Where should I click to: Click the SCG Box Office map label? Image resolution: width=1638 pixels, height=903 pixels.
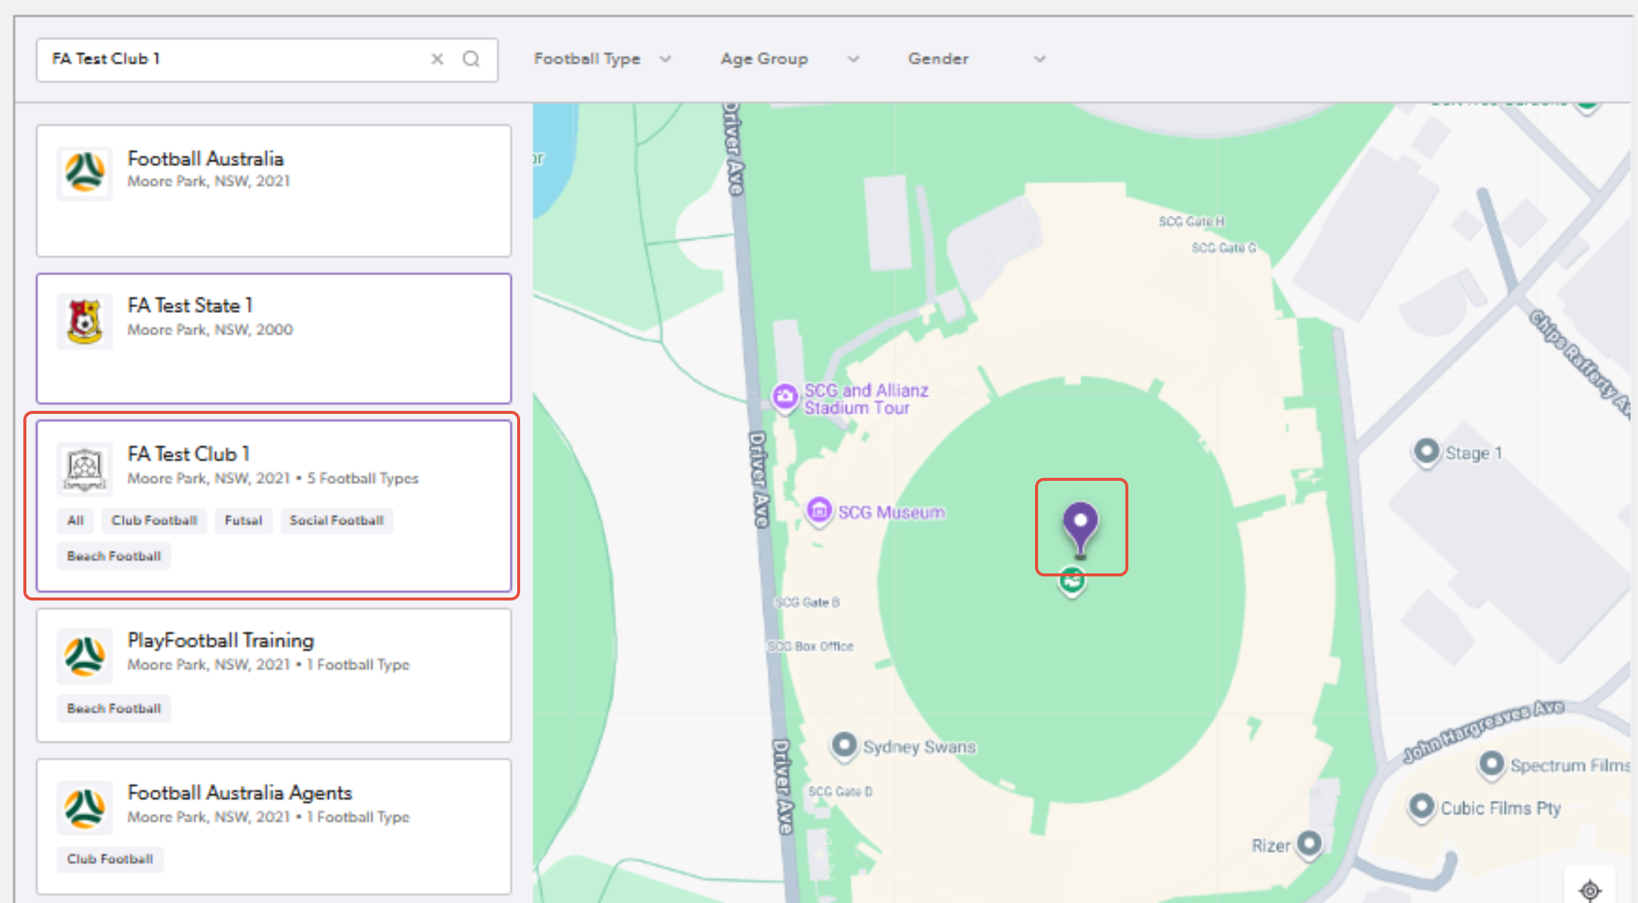pyautogui.click(x=810, y=646)
